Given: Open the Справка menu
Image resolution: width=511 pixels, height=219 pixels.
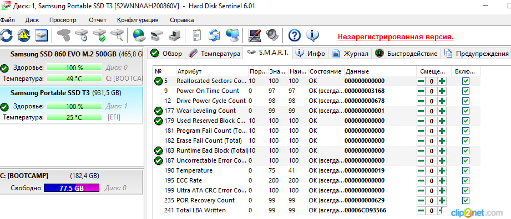Looking at the screenshot, I should (182, 20).
